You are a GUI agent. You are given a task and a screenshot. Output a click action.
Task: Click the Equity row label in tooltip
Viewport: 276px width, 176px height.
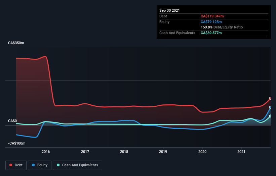click(164, 22)
